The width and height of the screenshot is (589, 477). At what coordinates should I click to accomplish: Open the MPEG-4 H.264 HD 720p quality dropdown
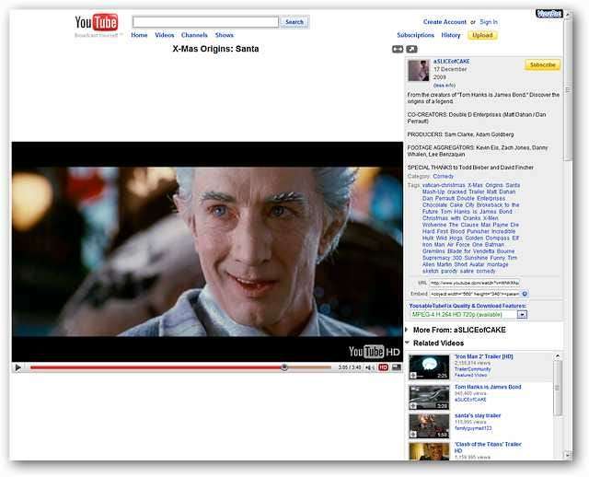coord(522,314)
